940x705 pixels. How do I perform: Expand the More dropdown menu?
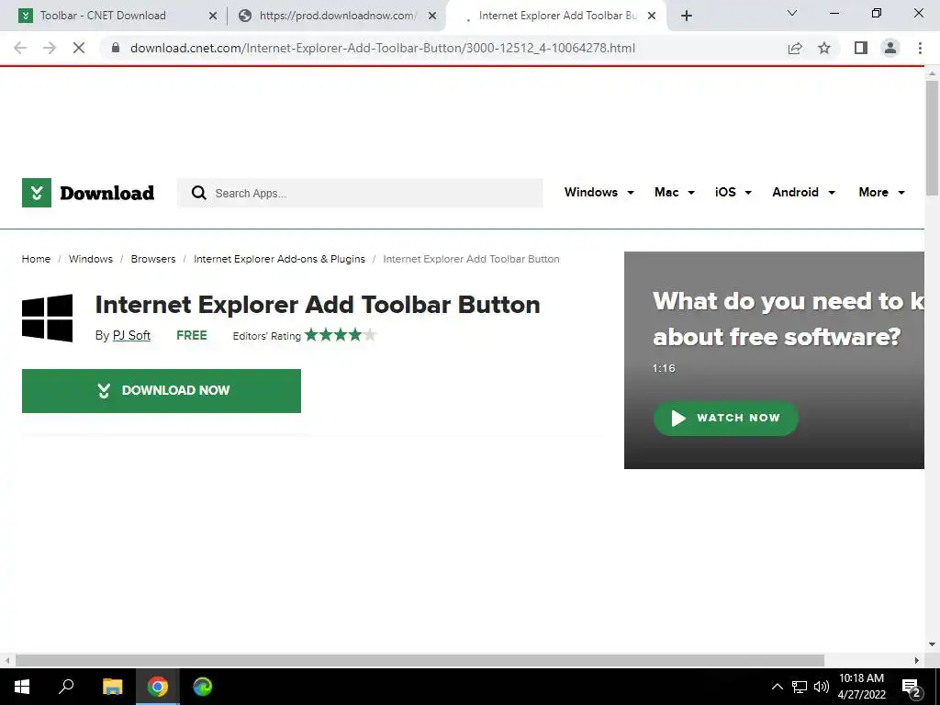tap(882, 193)
